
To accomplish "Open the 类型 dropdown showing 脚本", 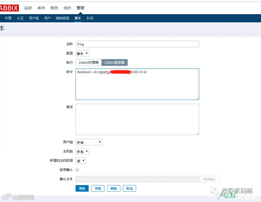I will [x=82, y=54].
